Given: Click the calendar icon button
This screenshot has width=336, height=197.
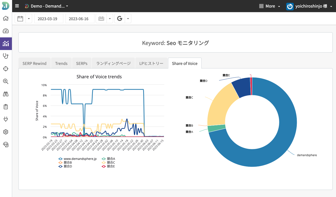Looking at the screenshot, I should point(20,18).
